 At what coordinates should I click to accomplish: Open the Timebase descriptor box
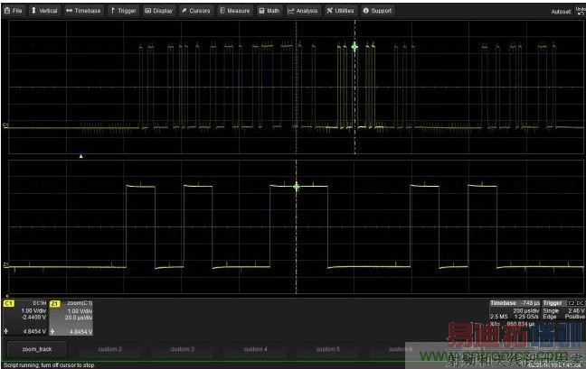click(515, 313)
